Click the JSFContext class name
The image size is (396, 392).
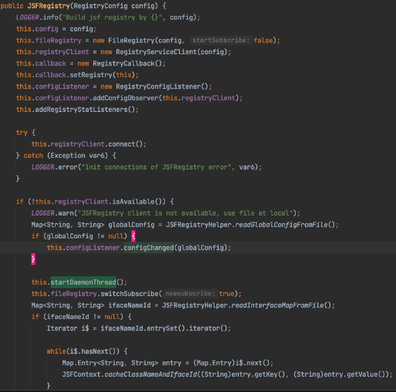pyautogui.click(x=81, y=375)
